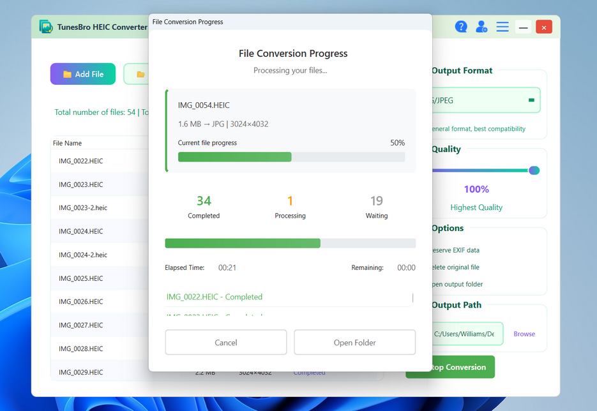The height and width of the screenshot is (411, 597).
Task: Click the green indicator on the format selector
Action: coord(530,100)
